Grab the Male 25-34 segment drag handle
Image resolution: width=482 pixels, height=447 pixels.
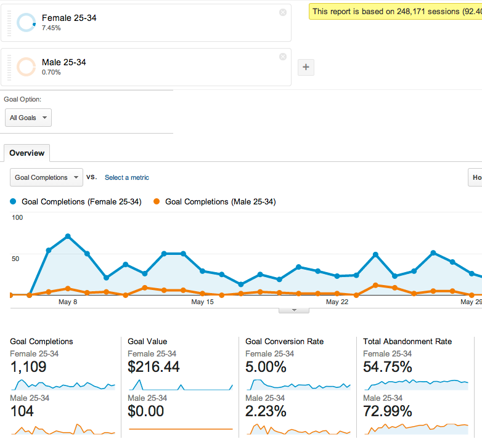coord(9,67)
